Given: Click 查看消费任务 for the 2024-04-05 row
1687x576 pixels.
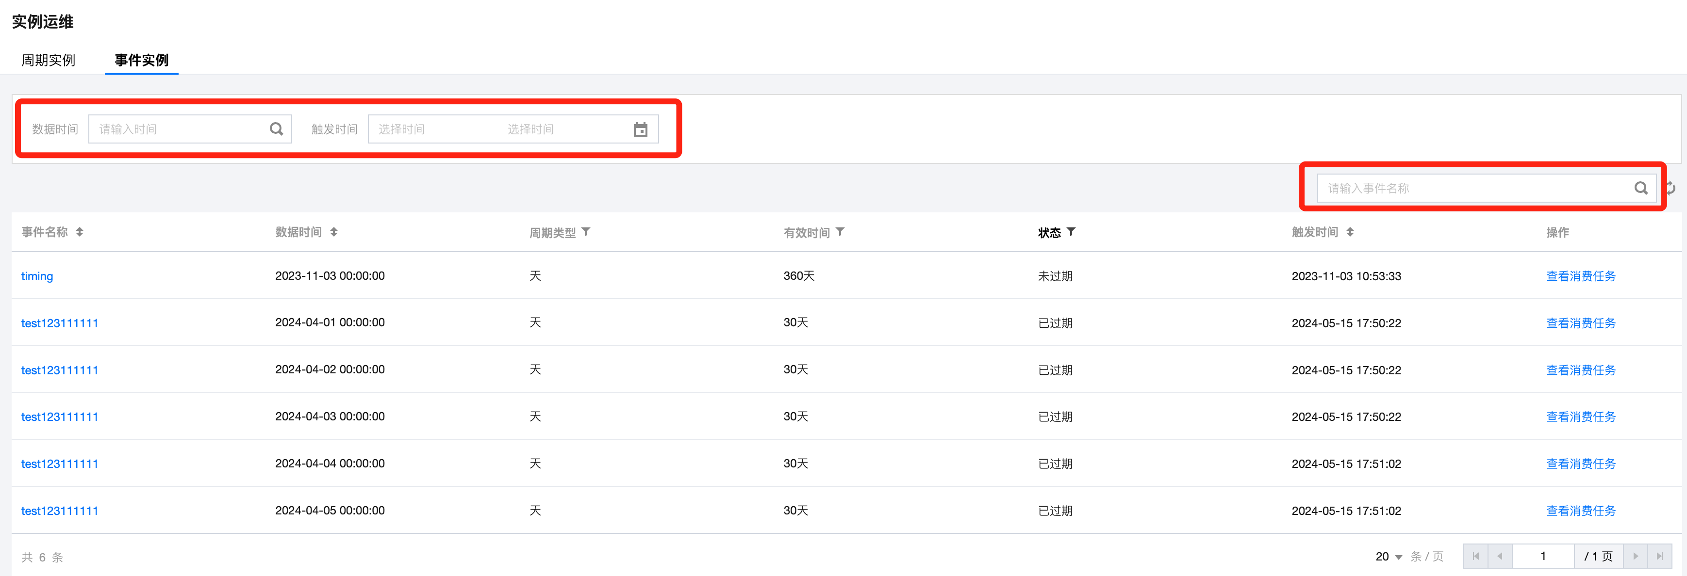Looking at the screenshot, I should pyautogui.click(x=1580, y=511).
